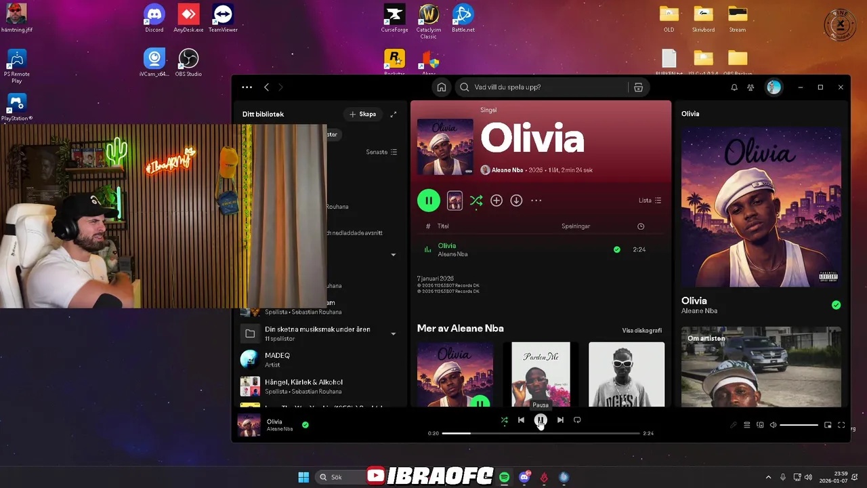Screen dimensions: 867x488
Task: Open lyrics microphone icon in player bar
Action: coord(733,425)
